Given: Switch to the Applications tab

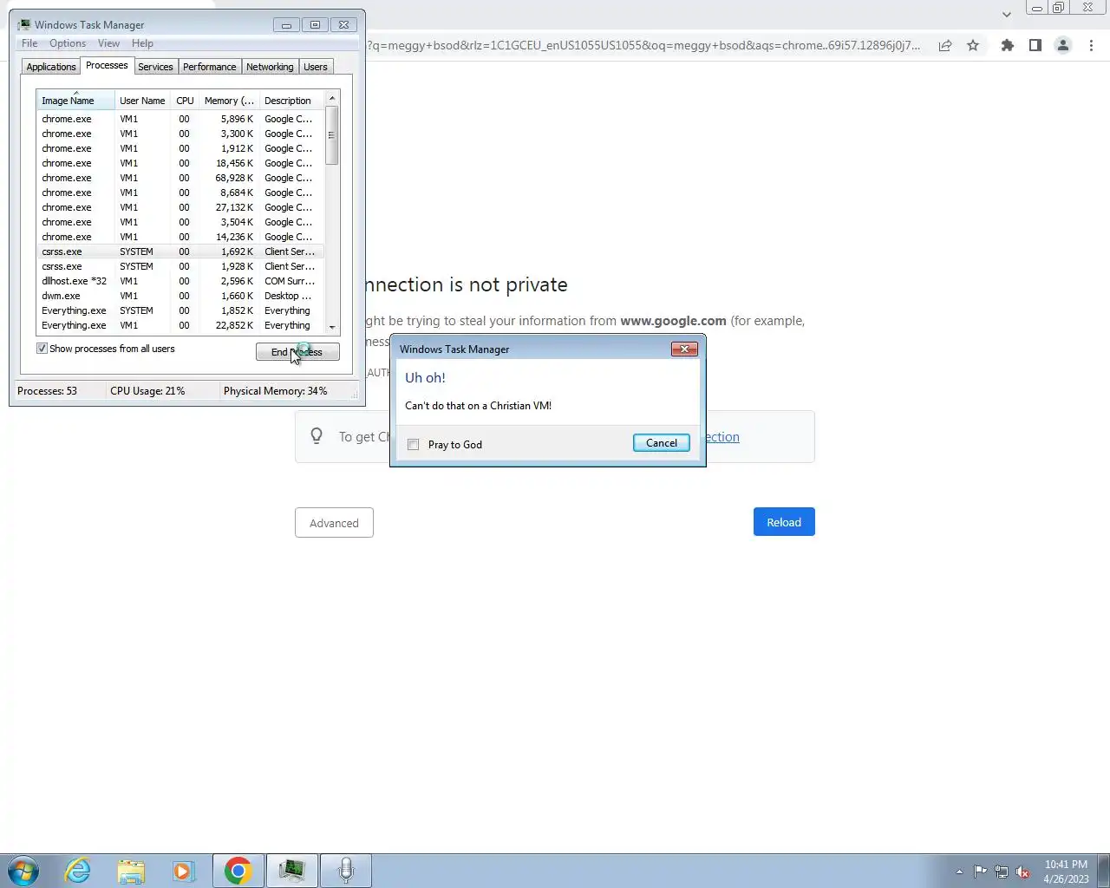Looking at the screenshot, I should [51, 67].
